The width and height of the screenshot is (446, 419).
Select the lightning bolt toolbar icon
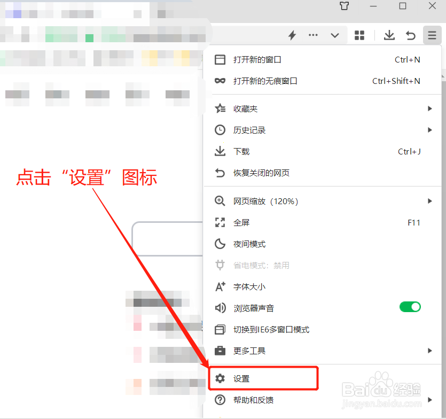coord(292,35)
